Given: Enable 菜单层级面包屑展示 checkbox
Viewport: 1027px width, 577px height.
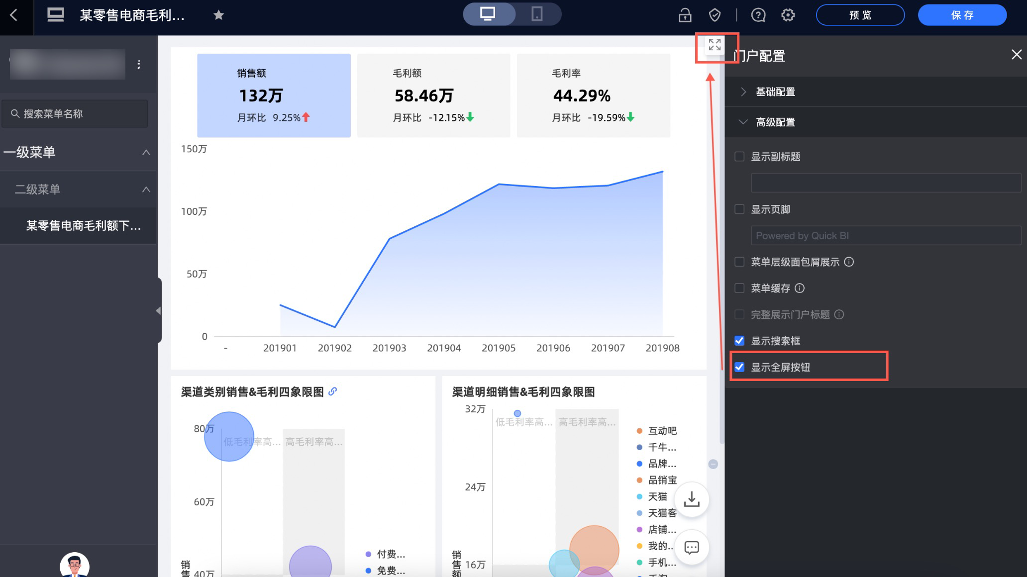Looking at the screenshot, I should coord(739,262).
